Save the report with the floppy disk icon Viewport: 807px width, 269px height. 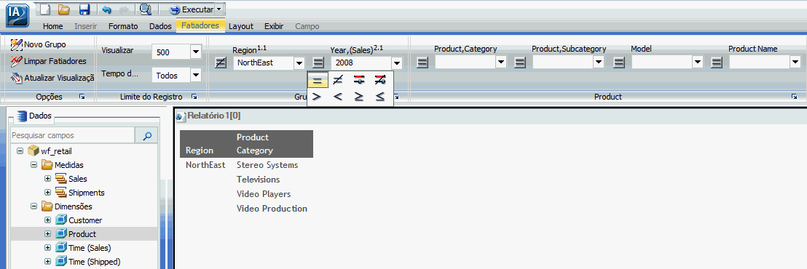(84, 9)
